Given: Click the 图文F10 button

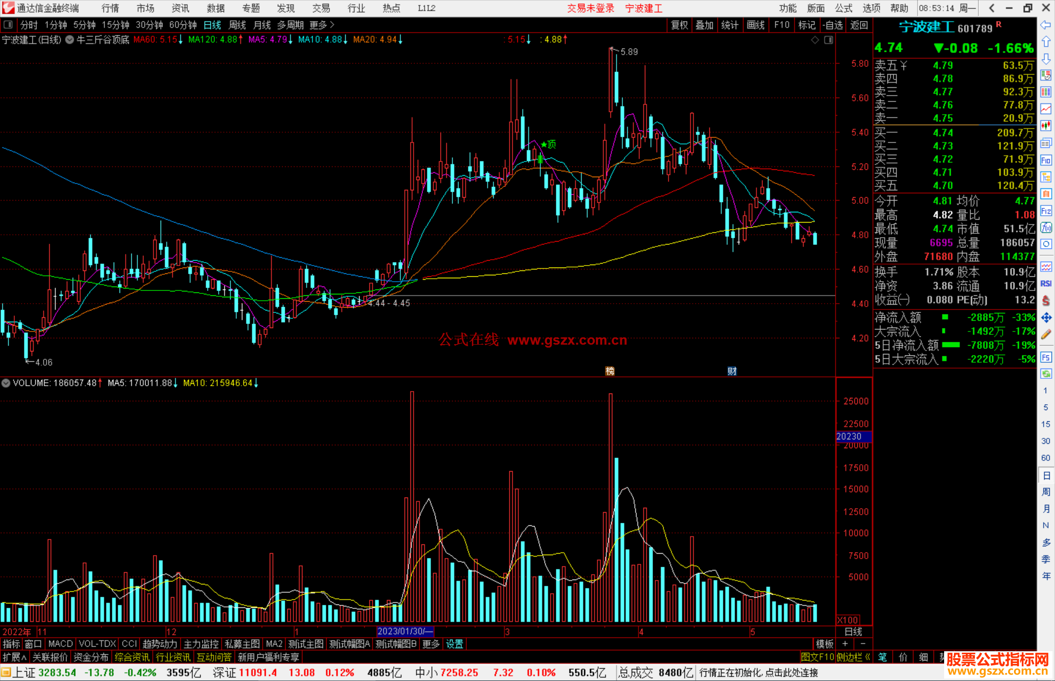Looking at the screenshot, I should tap(817, 657).
